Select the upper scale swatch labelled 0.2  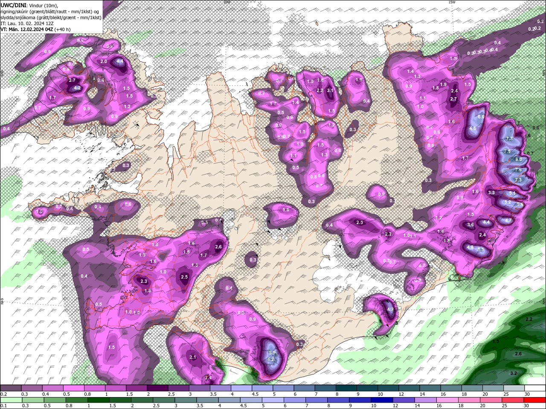(11, 388)
